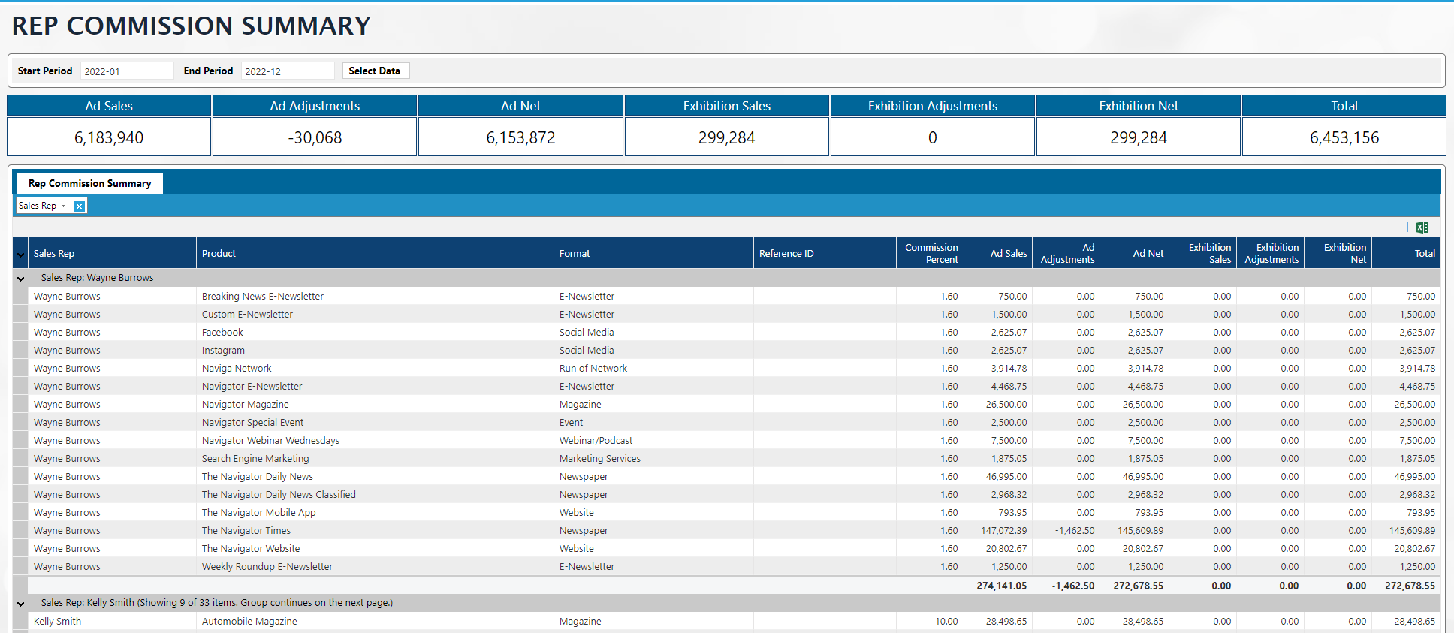Remove the Sales Rep grouping chip
Viewport: 1454px width, 633px height.
[x=79, y=206]
